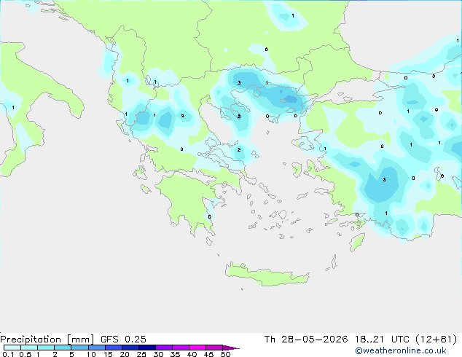Select the 40–45 mm bright pink swatch

pos(197,348)
